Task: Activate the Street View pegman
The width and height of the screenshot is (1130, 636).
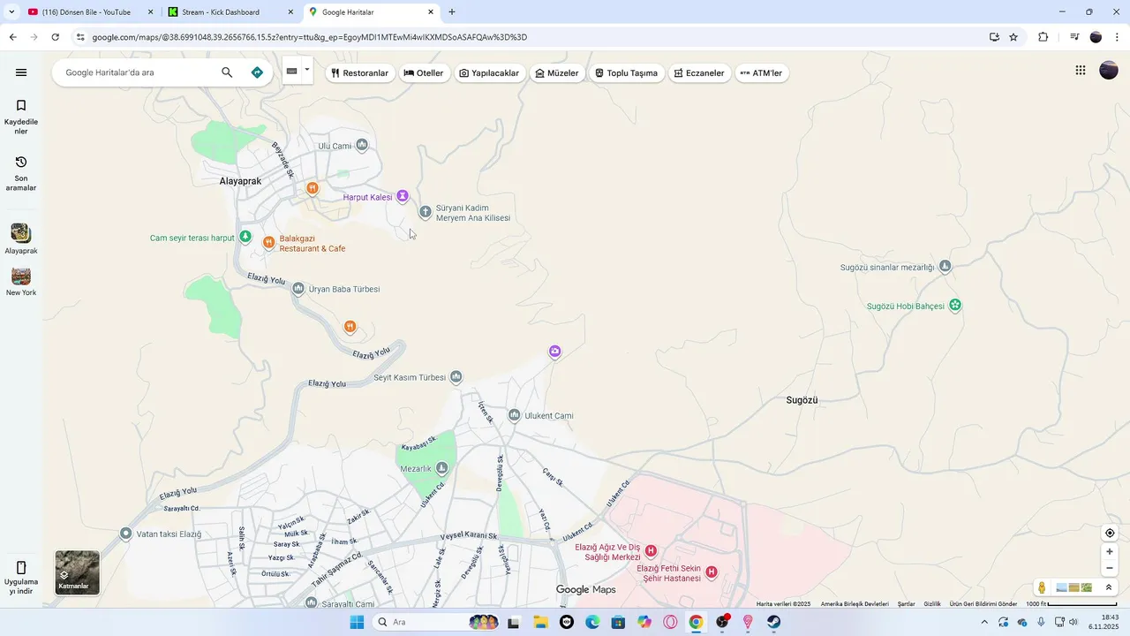Action: point(1043,587)
